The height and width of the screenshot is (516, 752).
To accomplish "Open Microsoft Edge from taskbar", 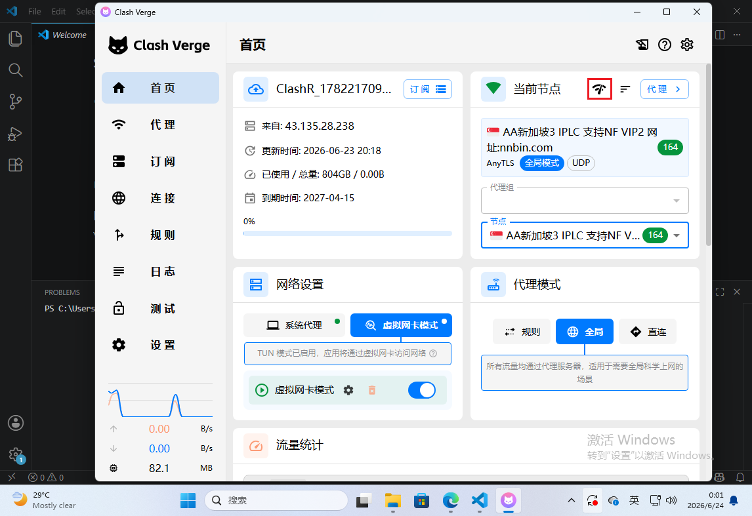I will tap(450, 501).
